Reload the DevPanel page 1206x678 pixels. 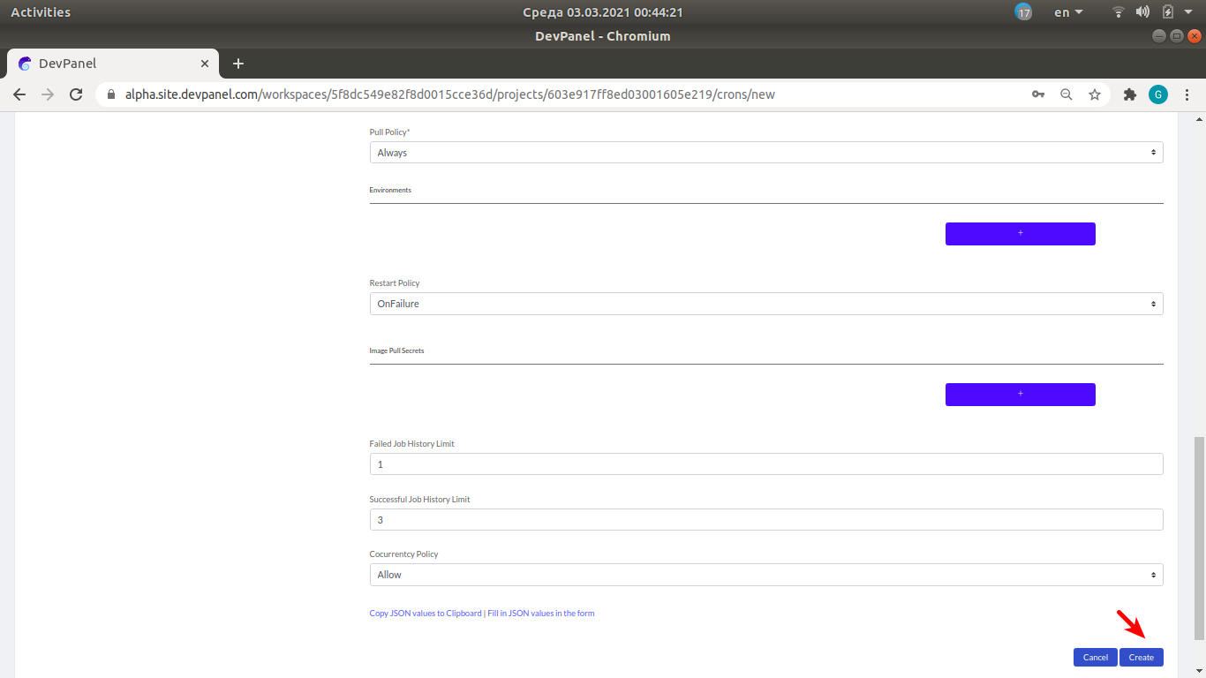click(76, 94)
